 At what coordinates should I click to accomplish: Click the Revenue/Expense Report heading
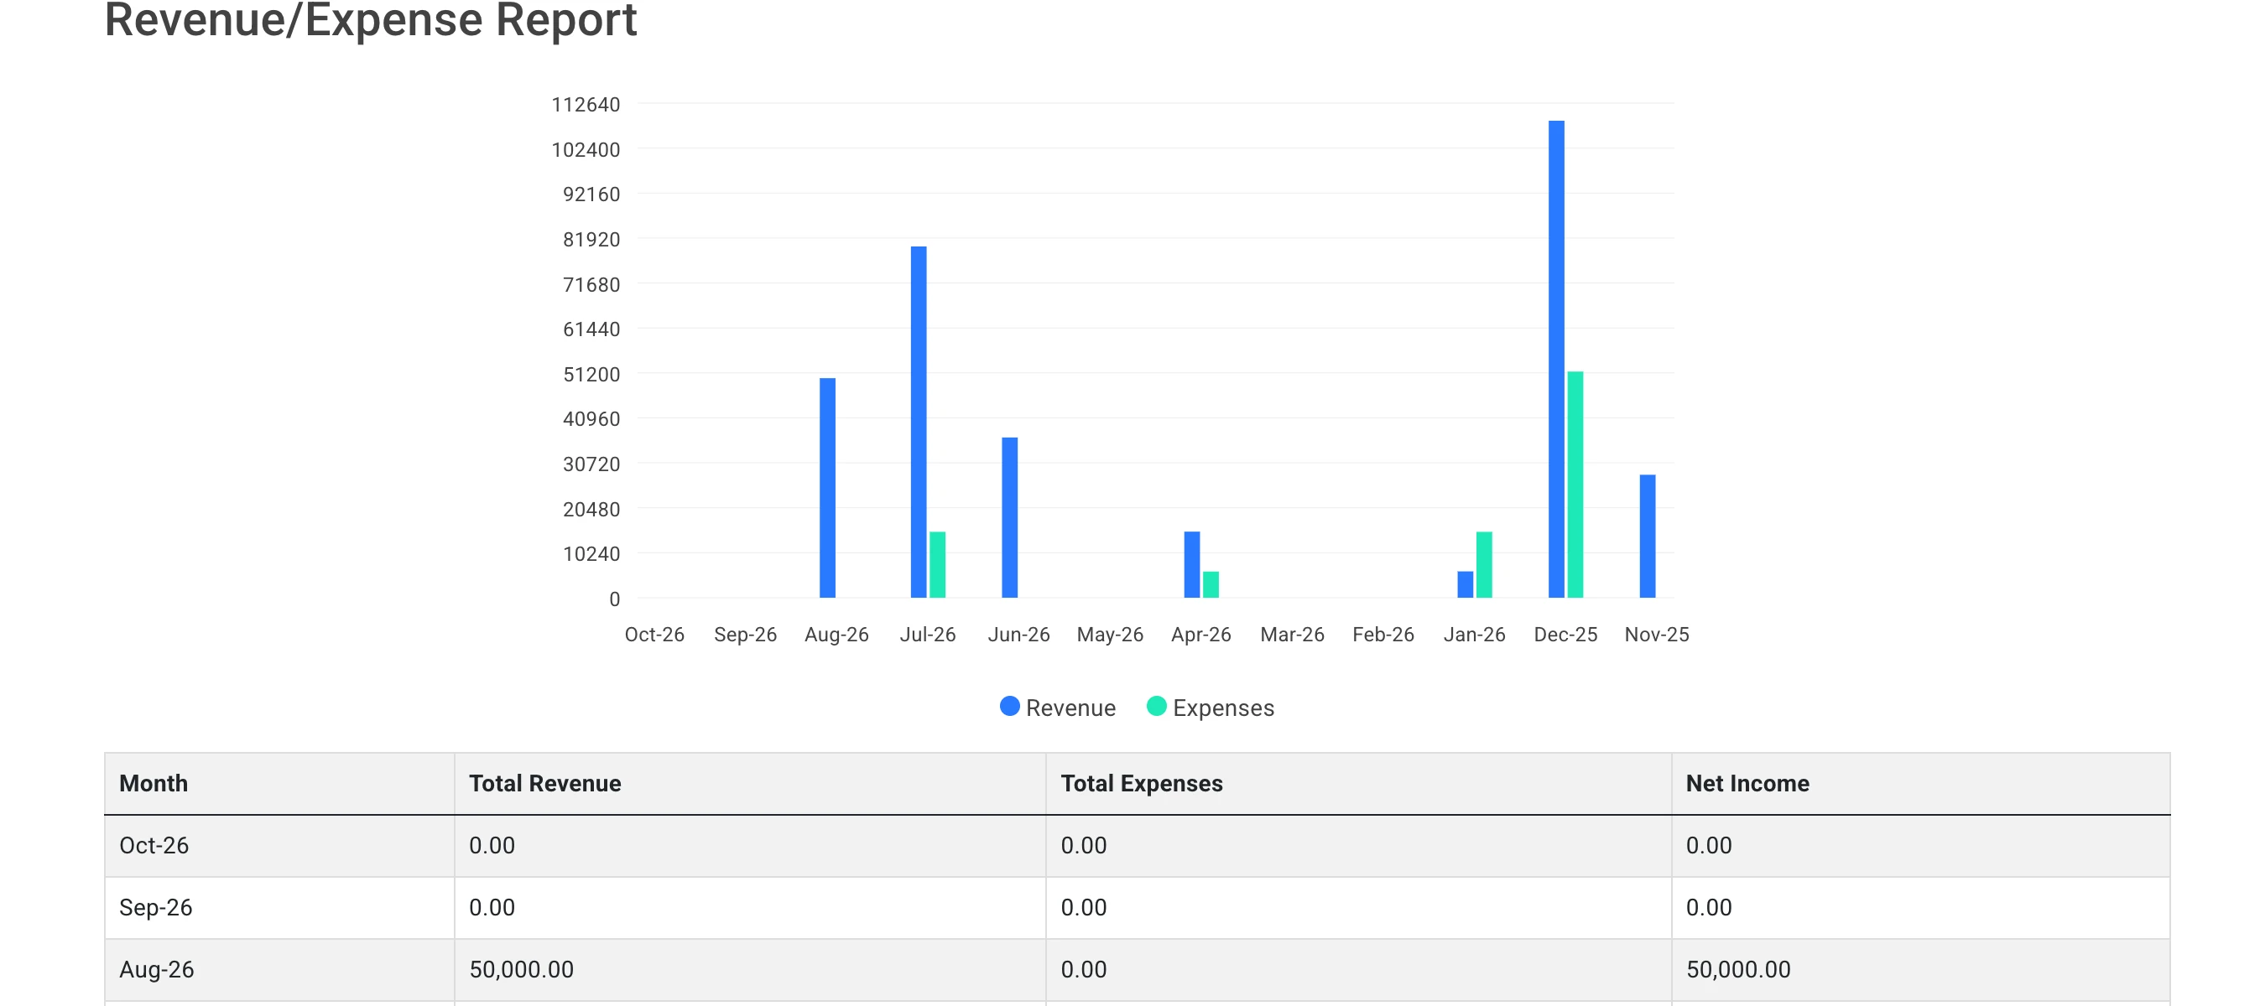[x=370, y=19]
